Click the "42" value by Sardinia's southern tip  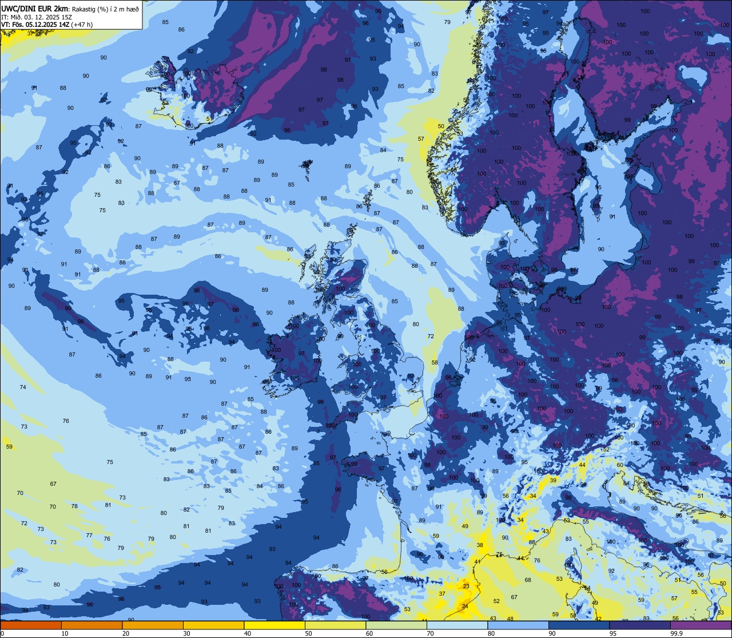coord(598,619)
